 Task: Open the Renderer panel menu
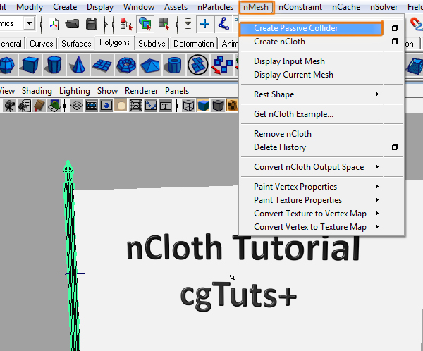click(x=141, y=91)
